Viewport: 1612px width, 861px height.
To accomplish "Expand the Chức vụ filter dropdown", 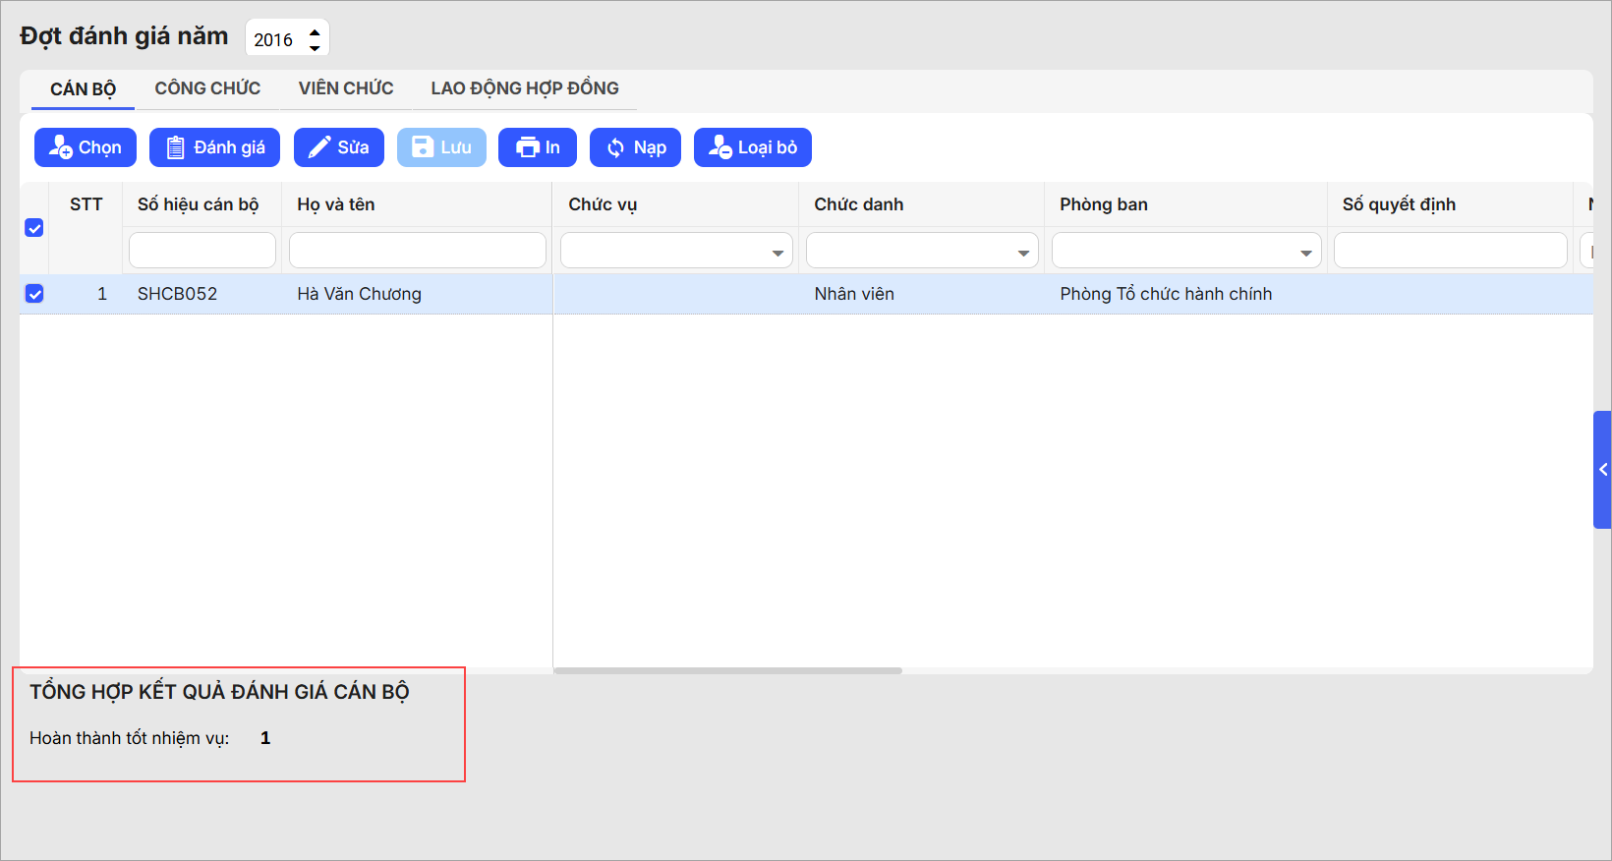I will (x=777, y=253).
